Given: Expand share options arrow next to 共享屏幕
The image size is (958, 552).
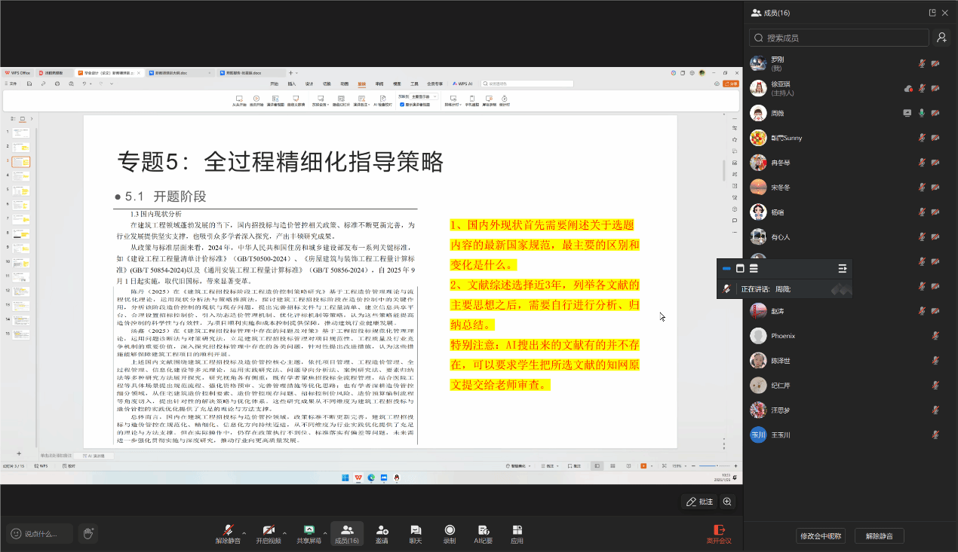Looking at the screenshot, I should point(325,531).
